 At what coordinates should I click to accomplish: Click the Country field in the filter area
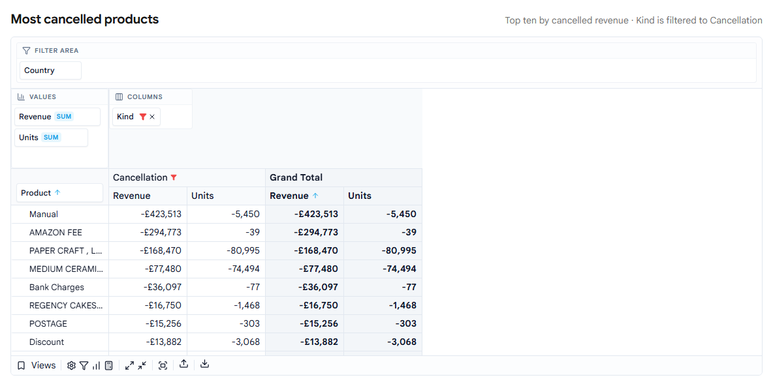[x=51, y=70]
